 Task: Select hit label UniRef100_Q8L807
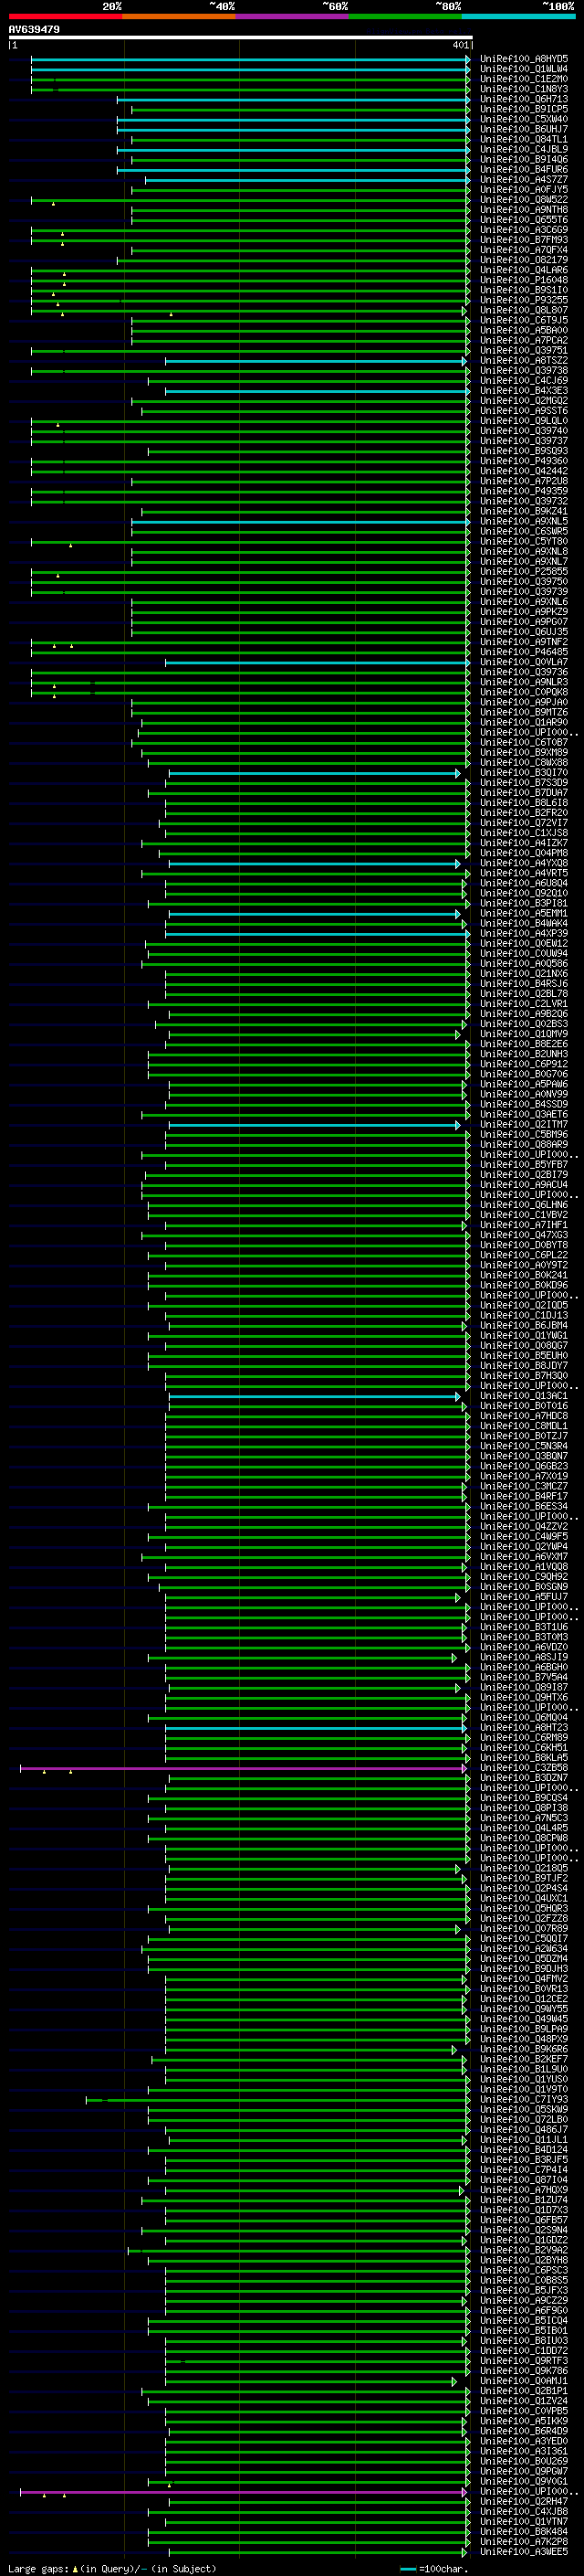(x=524, y=311)
